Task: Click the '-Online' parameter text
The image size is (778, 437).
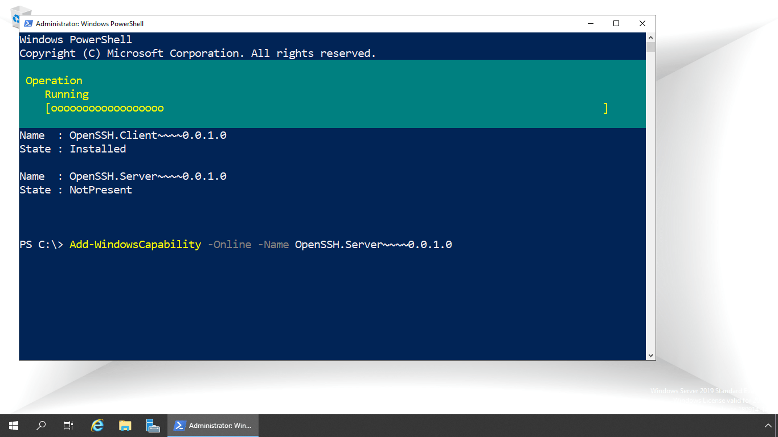Action: pyautogui.click(x=230, y=245)
